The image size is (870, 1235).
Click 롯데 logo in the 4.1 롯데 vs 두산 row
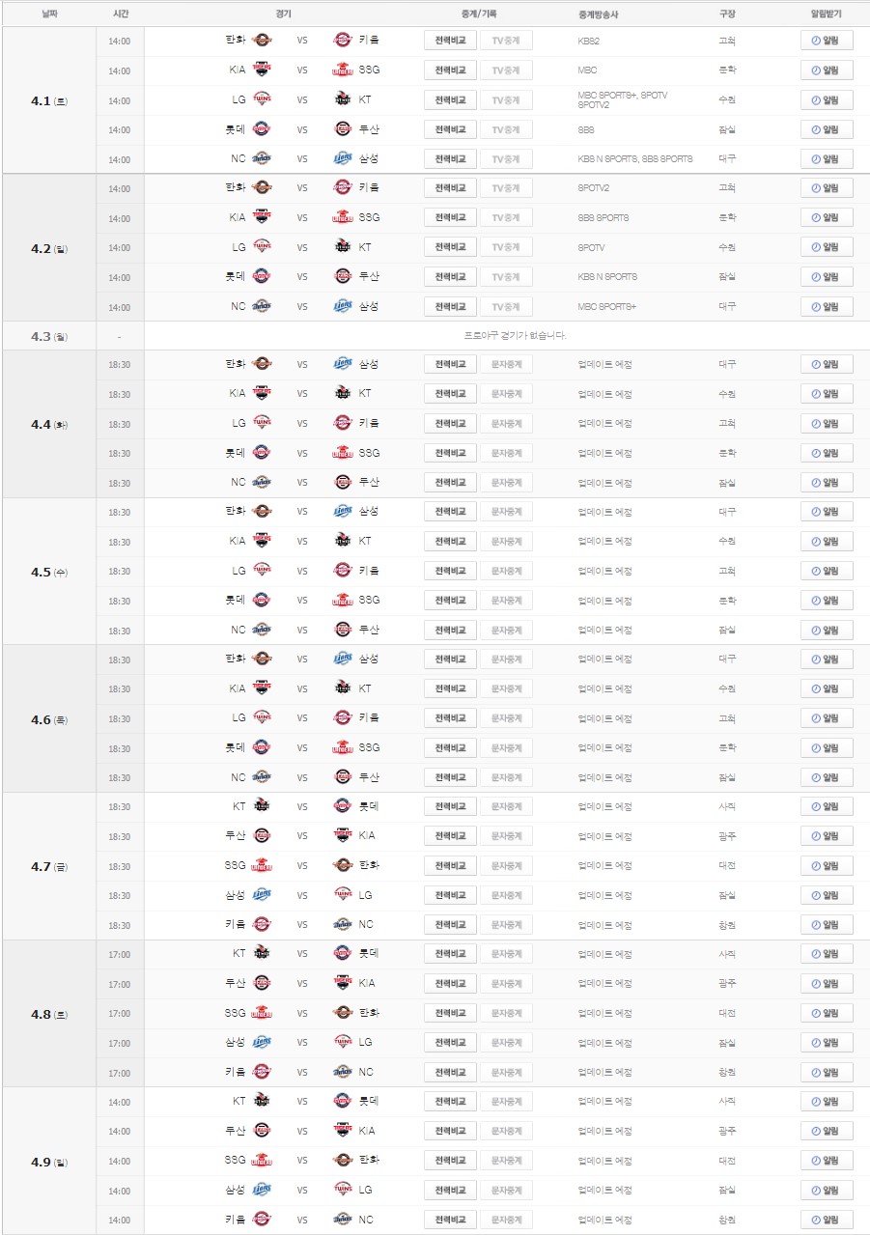pyautogui.click(x=262, y=129)
